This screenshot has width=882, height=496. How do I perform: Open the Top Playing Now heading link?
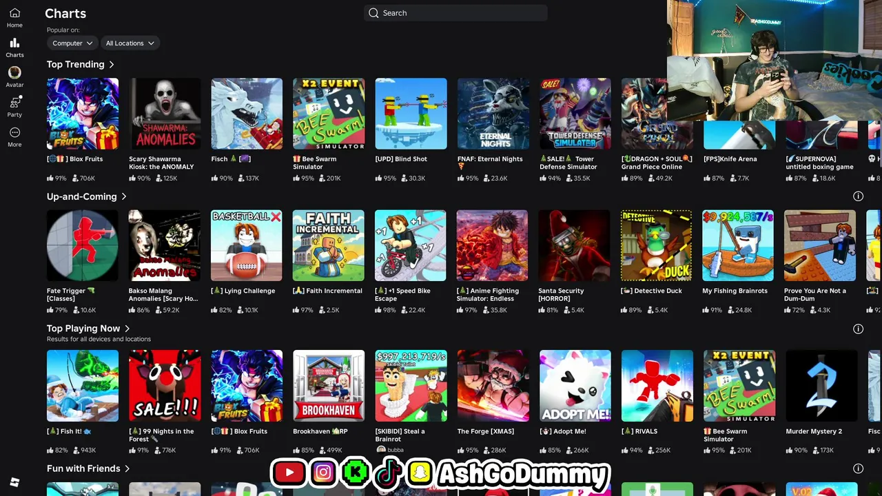click(x=83, y=329)
